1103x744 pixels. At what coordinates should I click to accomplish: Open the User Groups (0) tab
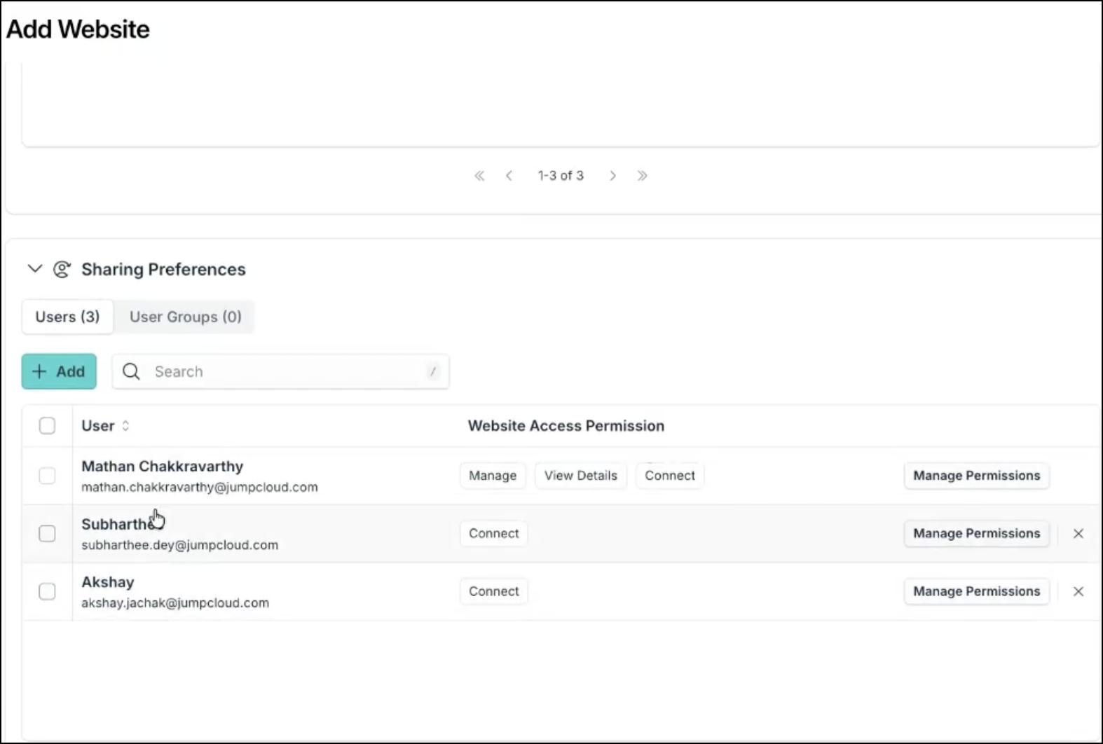186,317
